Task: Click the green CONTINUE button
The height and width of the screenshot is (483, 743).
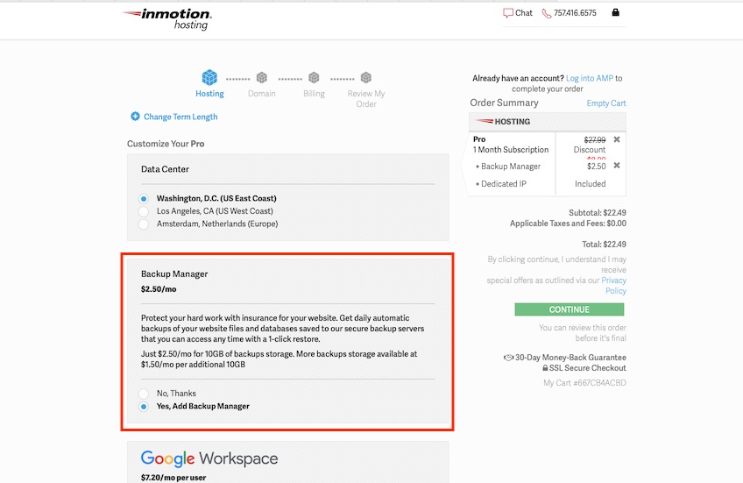Action: (x=570, y=309)
